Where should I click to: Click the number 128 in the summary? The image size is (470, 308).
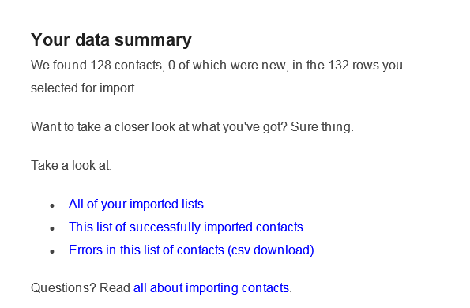[x=101, y=65]
